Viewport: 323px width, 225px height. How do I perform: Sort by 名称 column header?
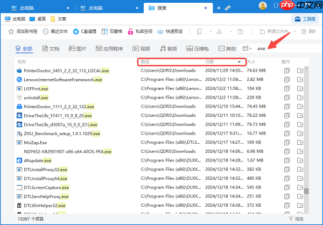click(22, 61)
